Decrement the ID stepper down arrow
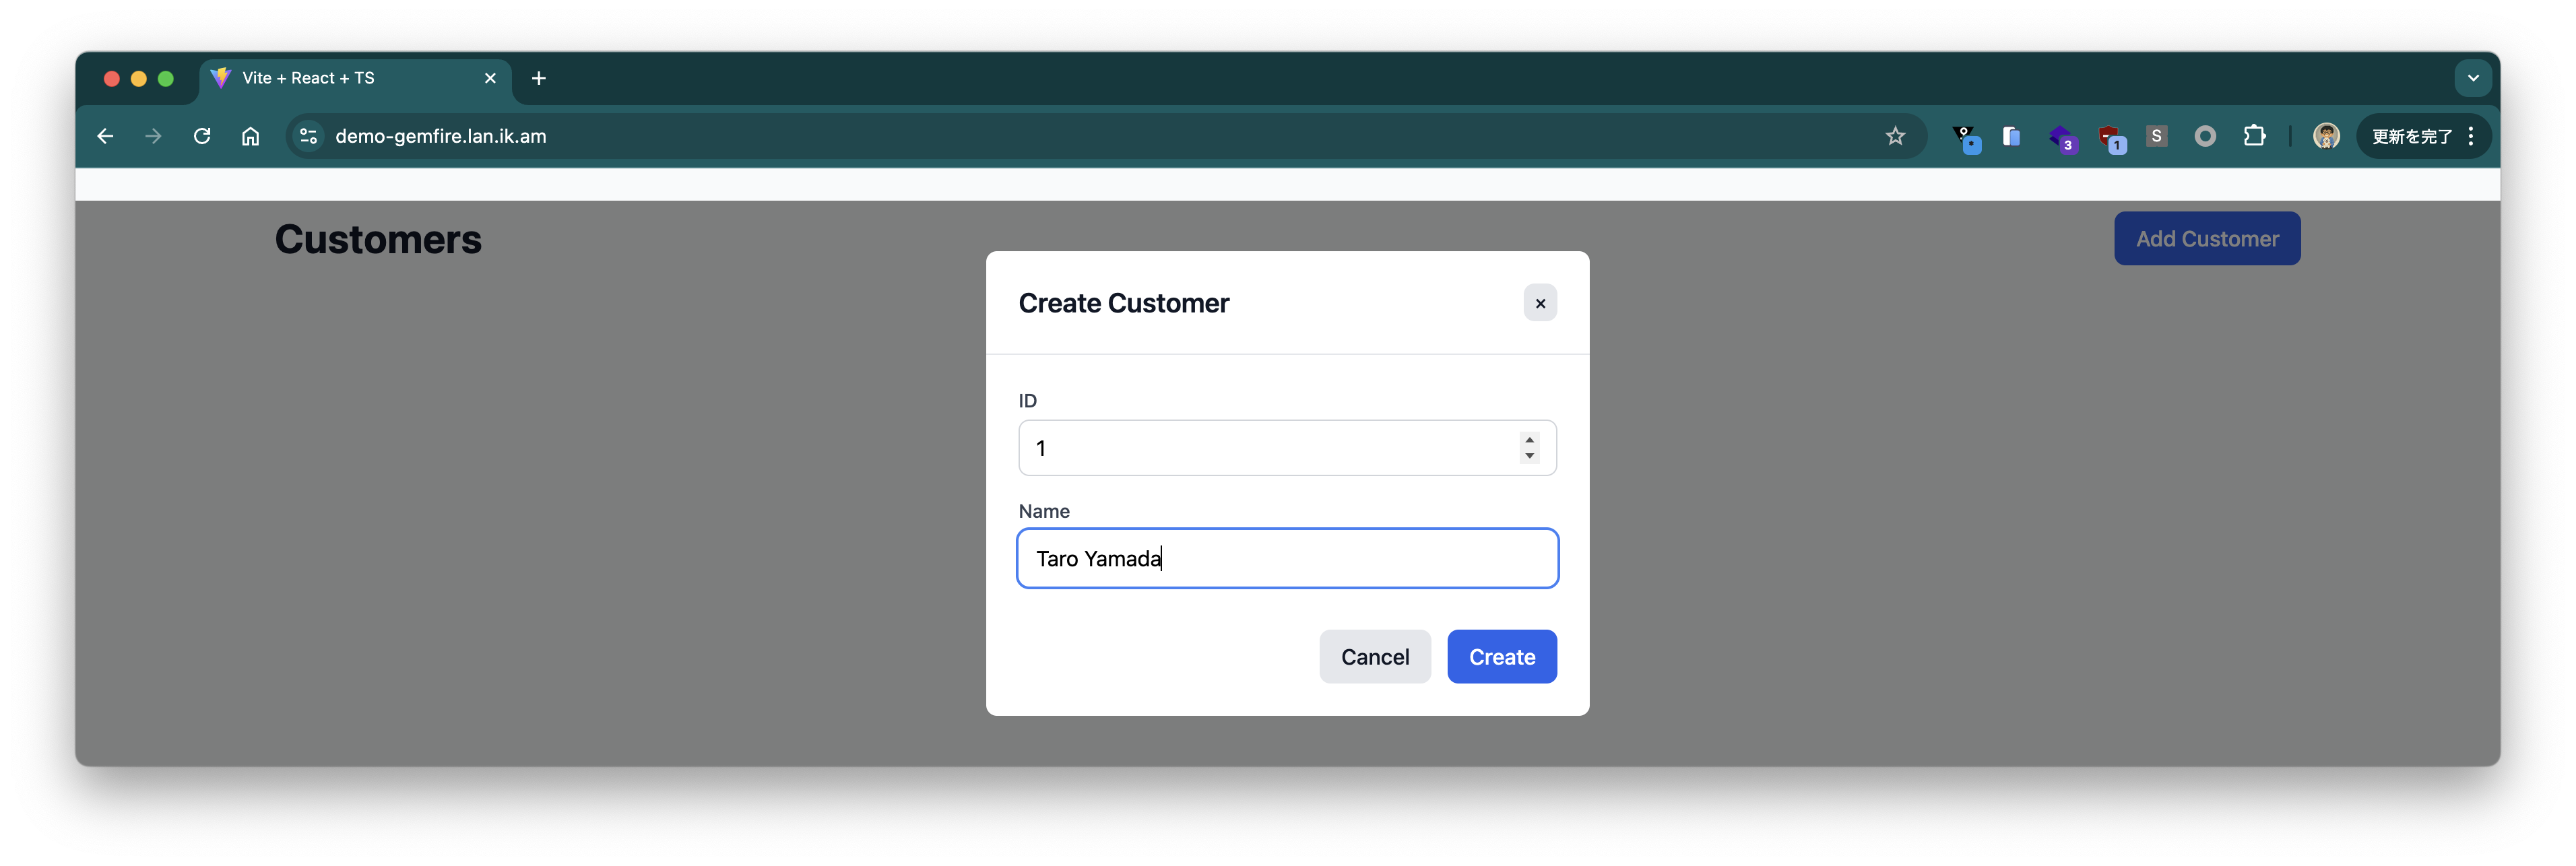Image resolution: width=2576 pixels, height=866 pixels. [x=1529, y=456]
